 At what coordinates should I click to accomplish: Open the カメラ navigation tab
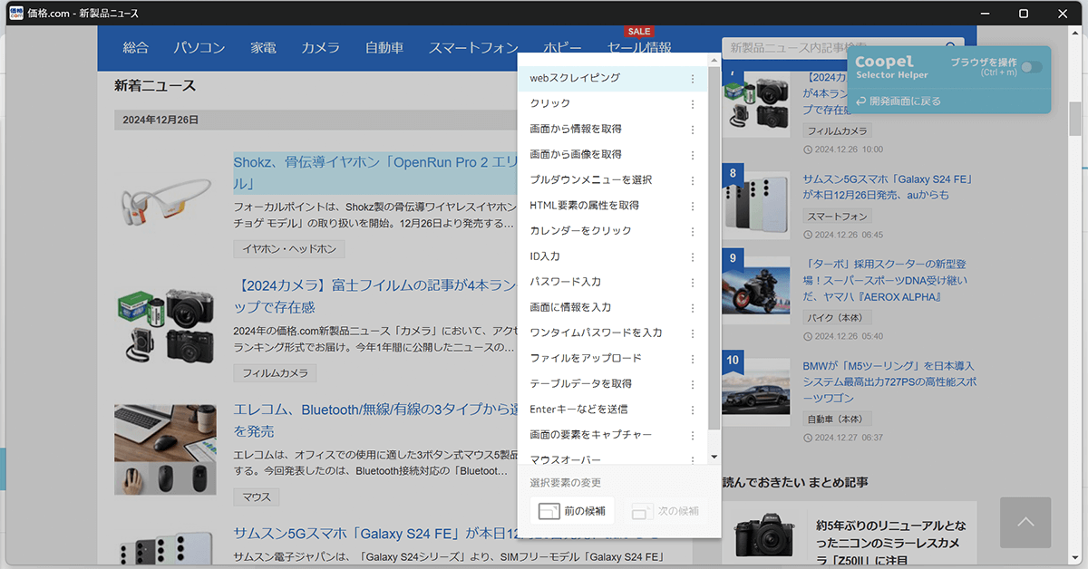tap(320, 48)
